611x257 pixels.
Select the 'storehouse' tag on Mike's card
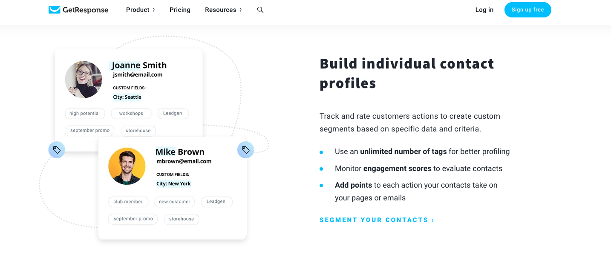[x=182, y=219]
